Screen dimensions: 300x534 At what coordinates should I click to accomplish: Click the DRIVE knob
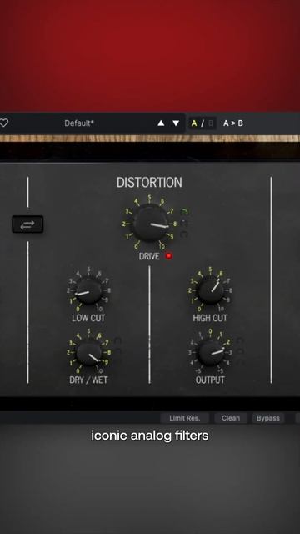[150, 224]
